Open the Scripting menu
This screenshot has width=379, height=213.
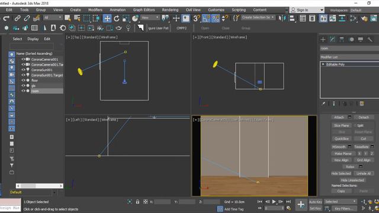(x=239, y=9)
